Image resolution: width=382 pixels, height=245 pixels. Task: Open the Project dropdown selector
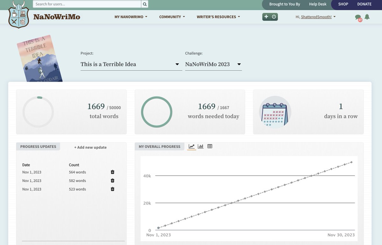[x=131, y=64]
